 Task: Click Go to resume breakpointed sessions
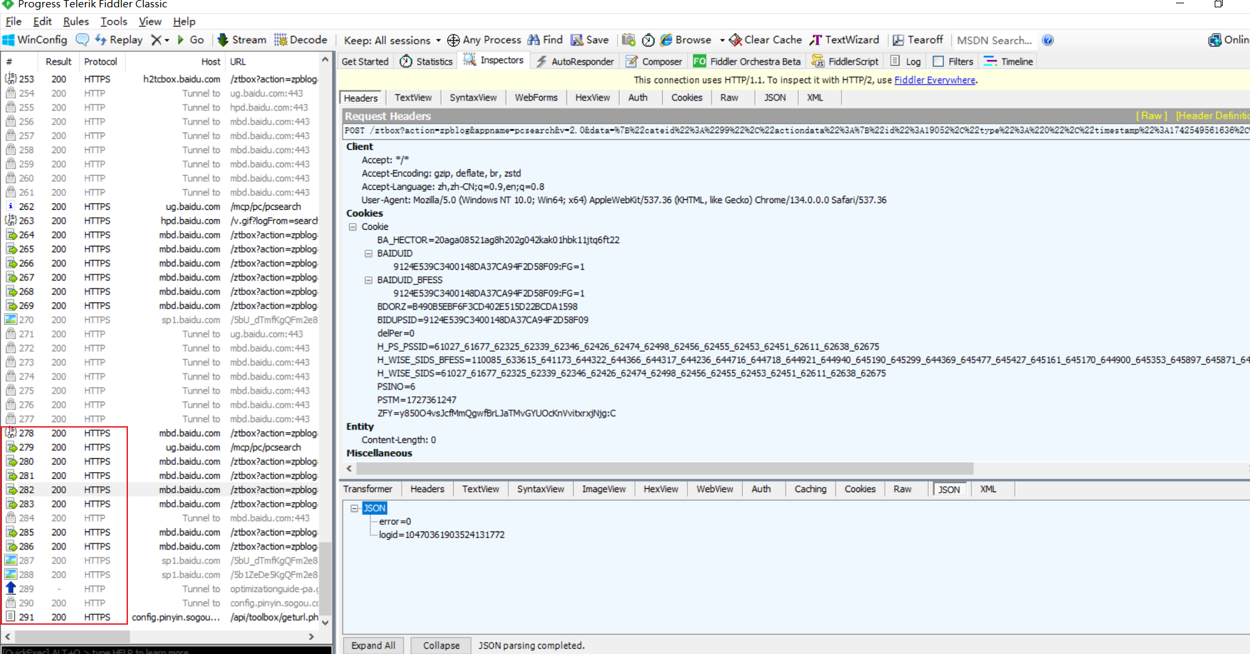coord(190,40)
